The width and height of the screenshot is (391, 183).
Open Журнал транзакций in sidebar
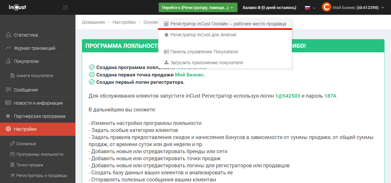34,48
